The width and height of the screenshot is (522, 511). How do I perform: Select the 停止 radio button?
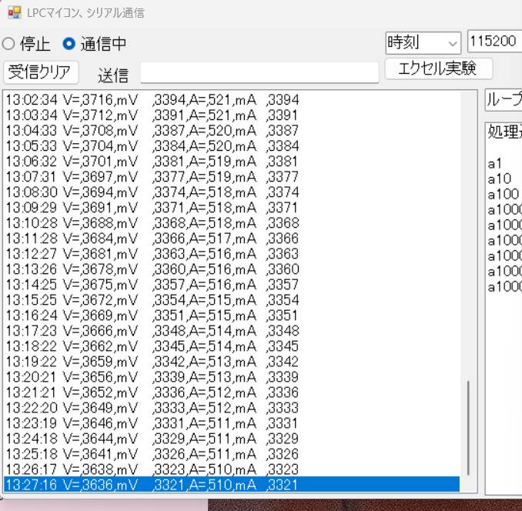click(8, 44)
